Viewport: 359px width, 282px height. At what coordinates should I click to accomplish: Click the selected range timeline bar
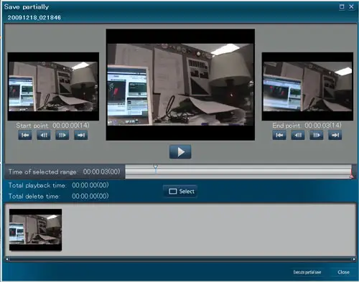(238, 171)
